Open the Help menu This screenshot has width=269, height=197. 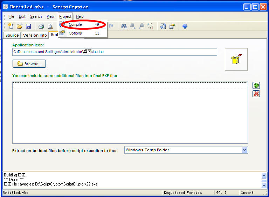click(80, 16)
